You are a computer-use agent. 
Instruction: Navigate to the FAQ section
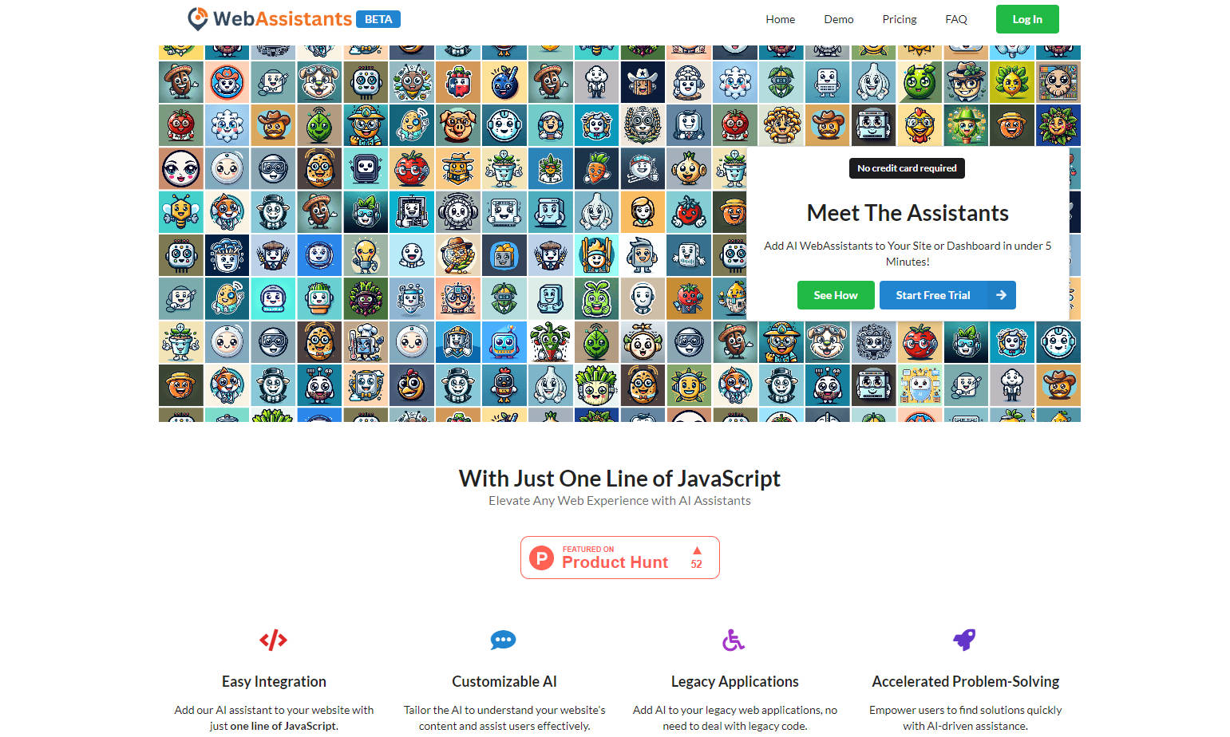(955, 19)
